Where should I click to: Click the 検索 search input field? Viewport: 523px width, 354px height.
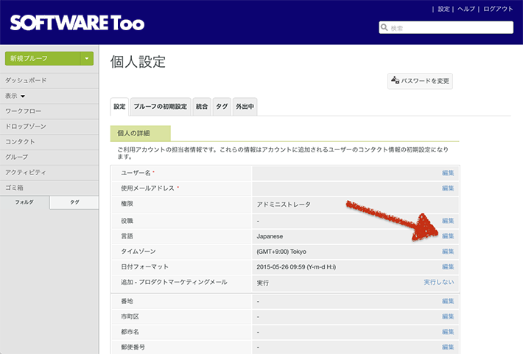pos(449,28)
